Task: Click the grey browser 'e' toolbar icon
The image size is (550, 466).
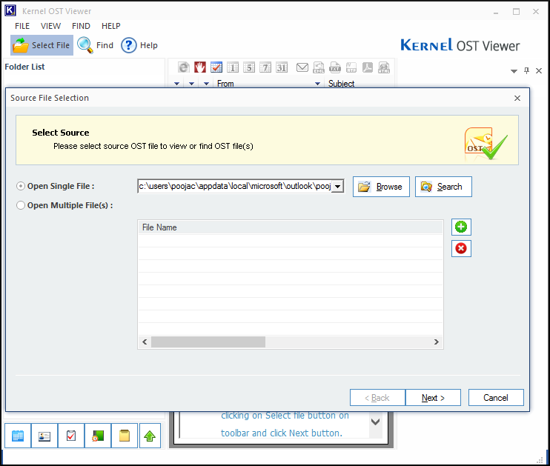Action: [183, 67]
